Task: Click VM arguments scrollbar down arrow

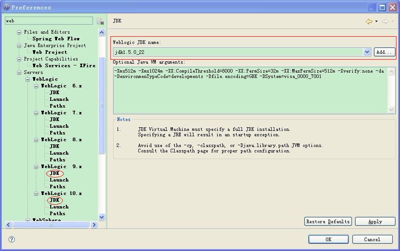Action: click(x=391, y=109)
